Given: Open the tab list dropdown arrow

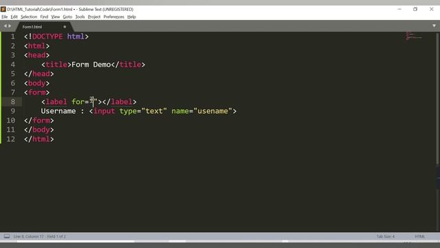Looking at the screenshot, I should coord(434,26).
